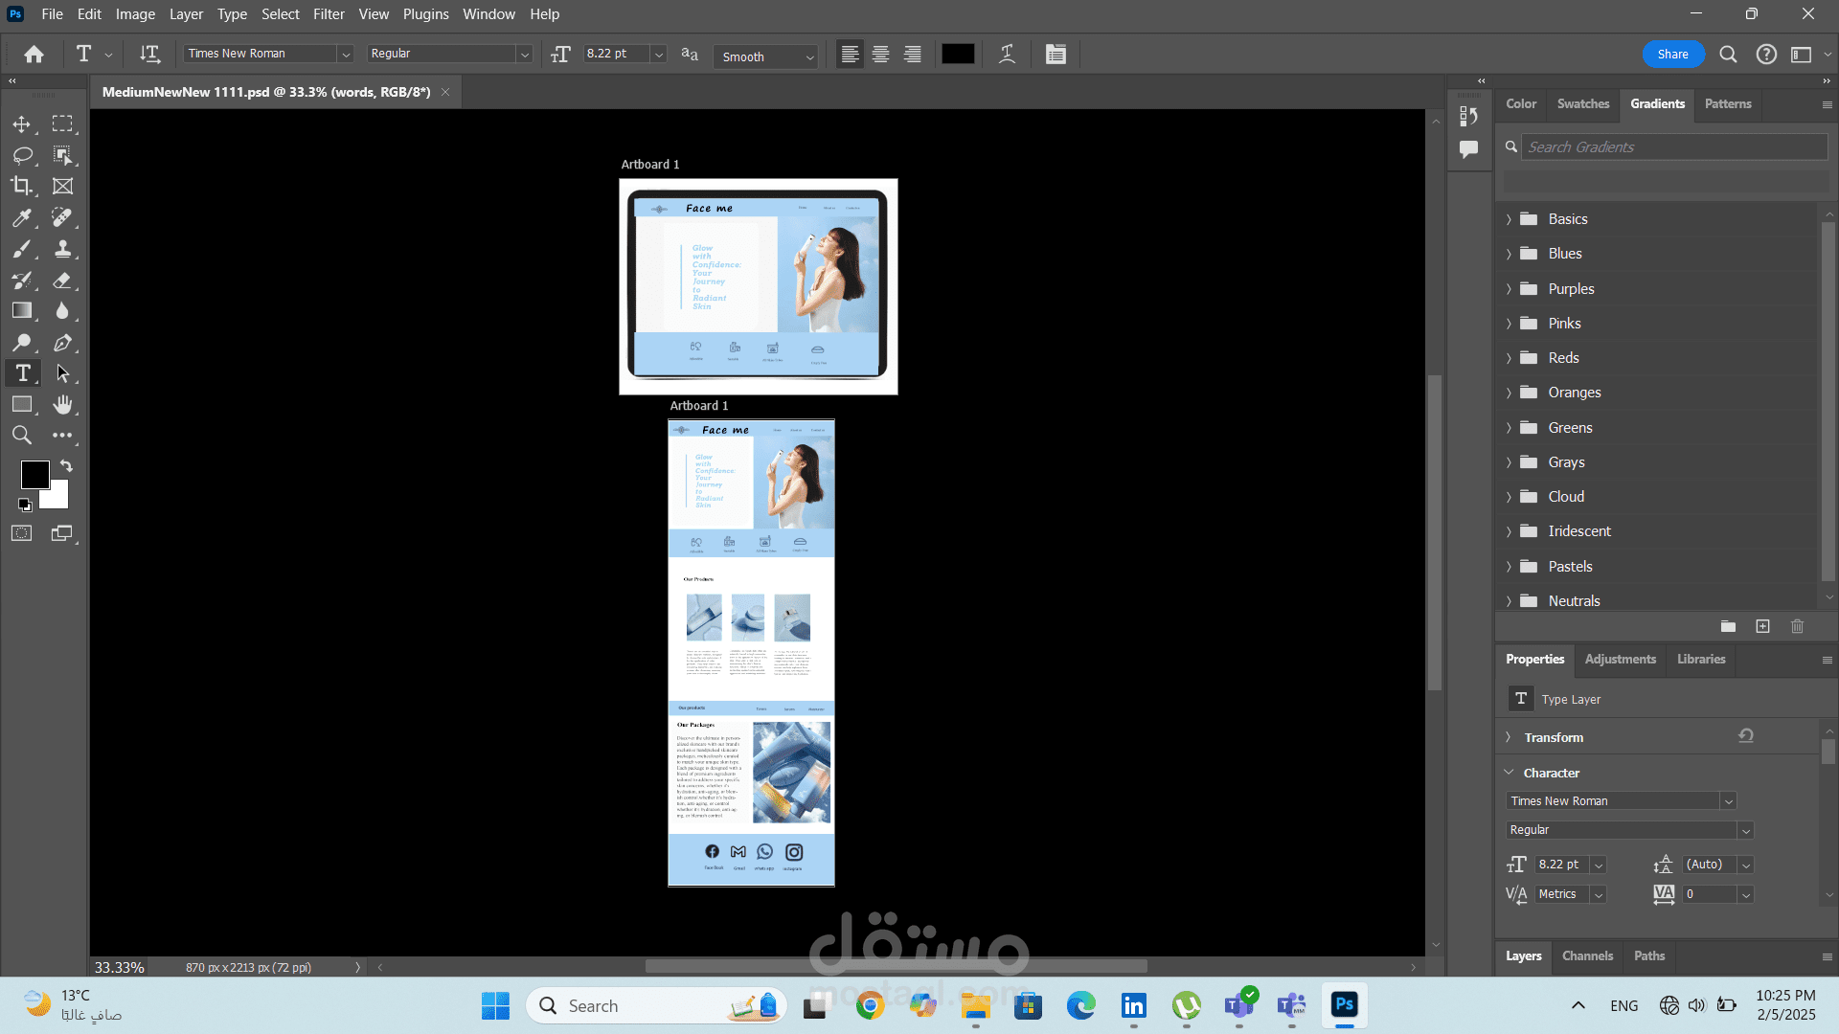Select the Zoom tool
Viewport: 1839px width, 1034px height.
point(22,436)
